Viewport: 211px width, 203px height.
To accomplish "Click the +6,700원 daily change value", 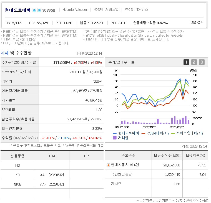I will (80, 62).
